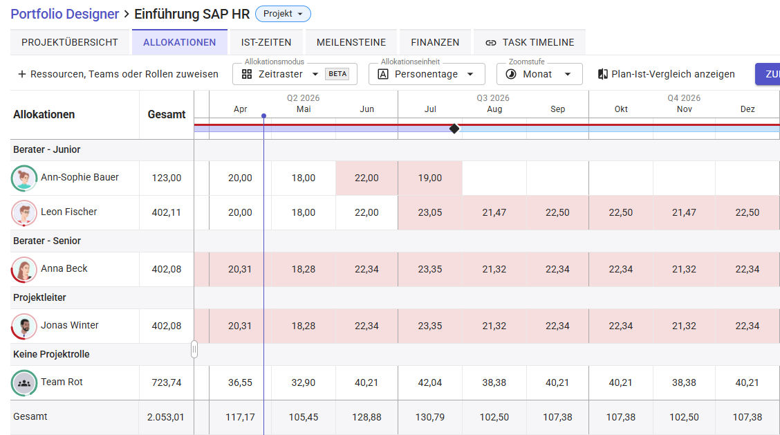Click the Q3 2026 quarter header
The height and width of the screenshot is (435, 780).
(493, 98)
